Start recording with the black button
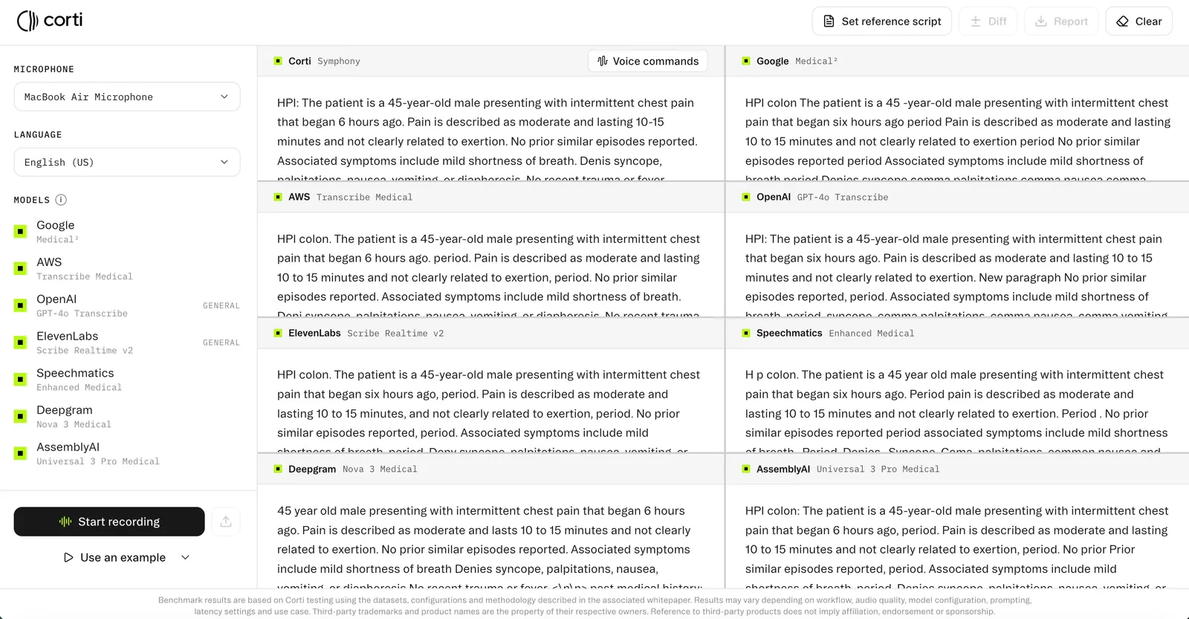Screen dimensions: 1189x619 [x=109, y=522]
